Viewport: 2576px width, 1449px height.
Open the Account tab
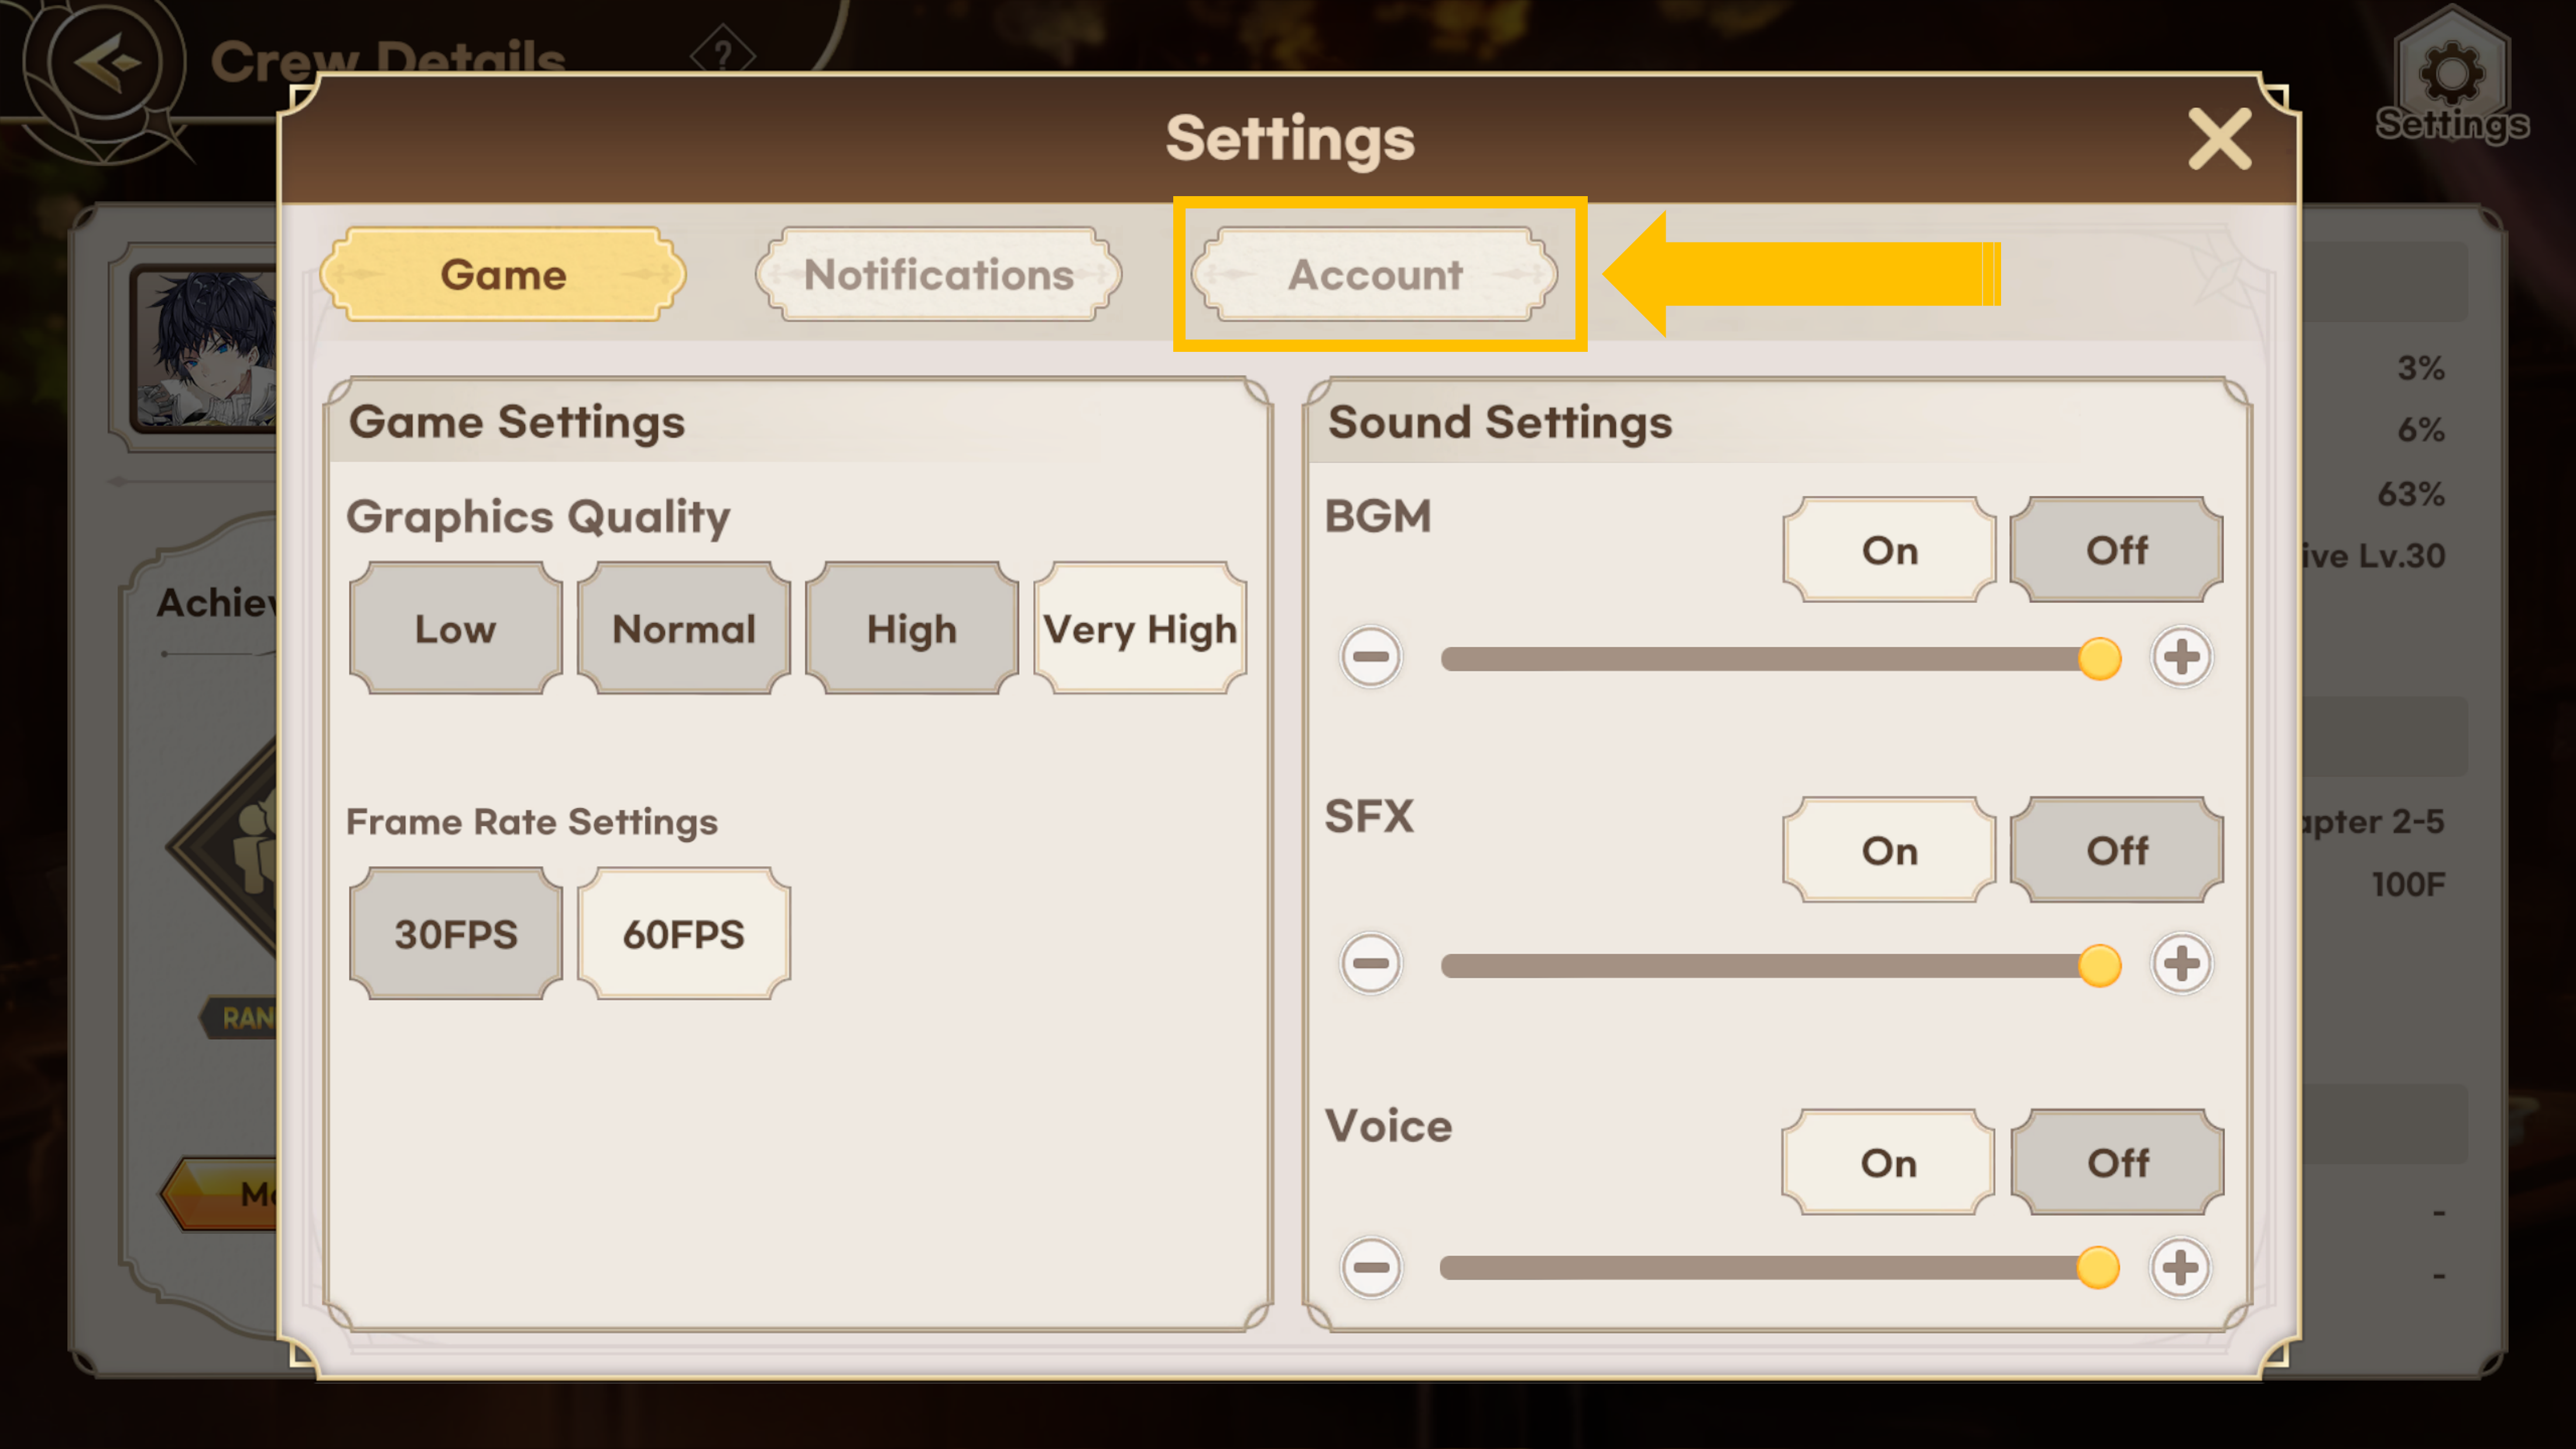(x=1375, y=275)
